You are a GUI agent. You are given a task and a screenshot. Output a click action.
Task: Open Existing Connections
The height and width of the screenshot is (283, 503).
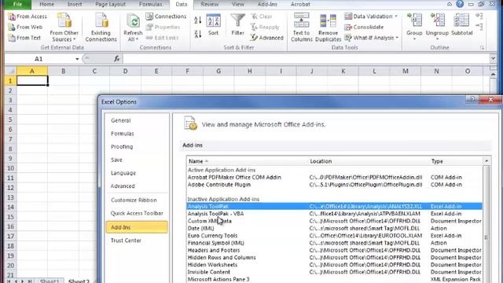[101, 28]
